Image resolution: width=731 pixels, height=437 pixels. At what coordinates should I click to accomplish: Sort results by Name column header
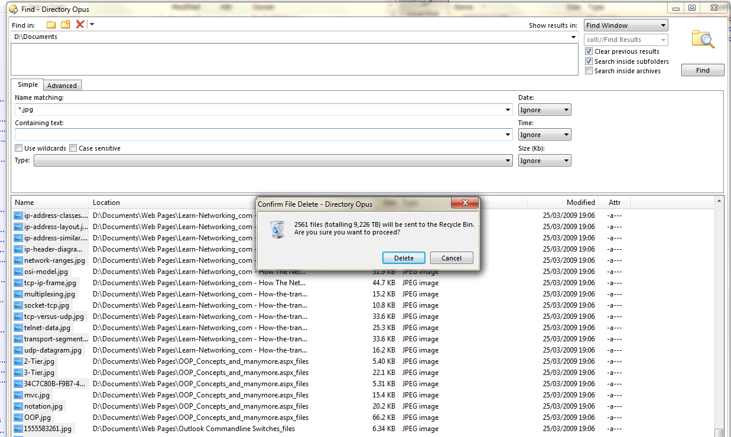(x=50, y=203)
